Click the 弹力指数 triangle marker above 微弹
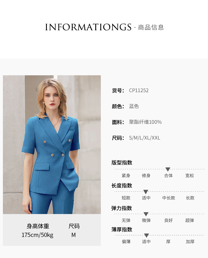The image size is (208, 258). coord(146,214)
